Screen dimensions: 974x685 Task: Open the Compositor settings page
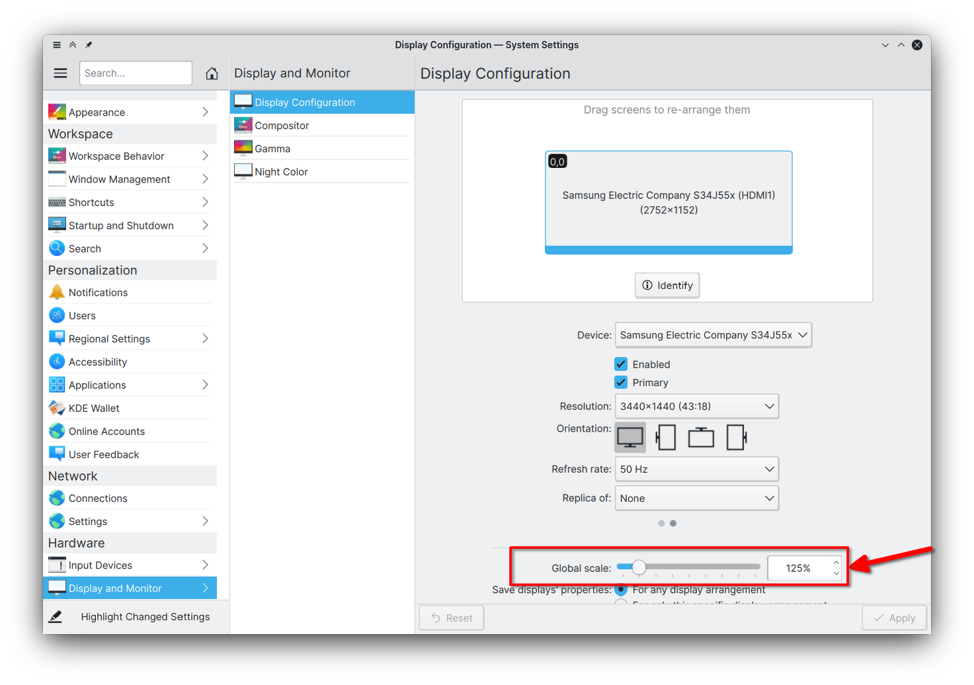pos(282,125)
